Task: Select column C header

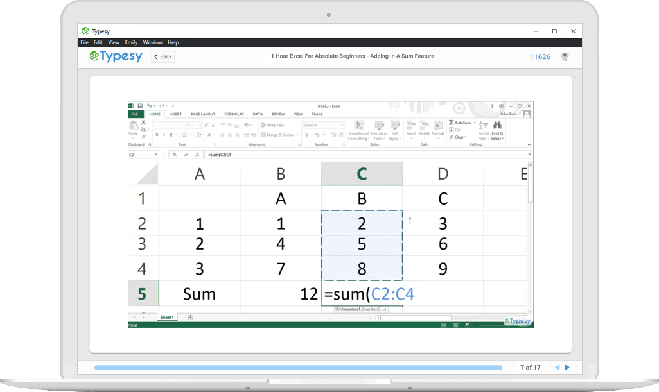Action: click(x=362, y=174)
